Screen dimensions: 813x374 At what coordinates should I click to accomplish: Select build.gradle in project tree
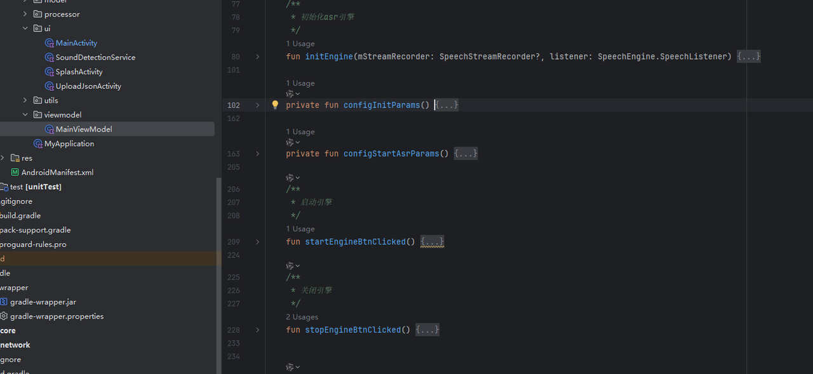coord(20,216)
